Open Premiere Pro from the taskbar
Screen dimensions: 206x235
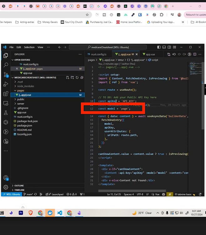click(21, 213)
